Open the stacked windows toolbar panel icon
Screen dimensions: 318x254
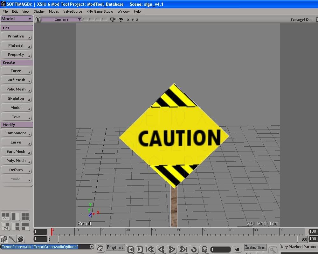[4, 239]
